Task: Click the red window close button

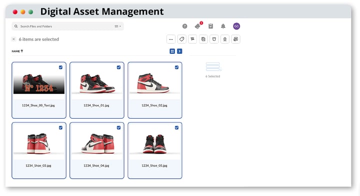Action: 15,12
